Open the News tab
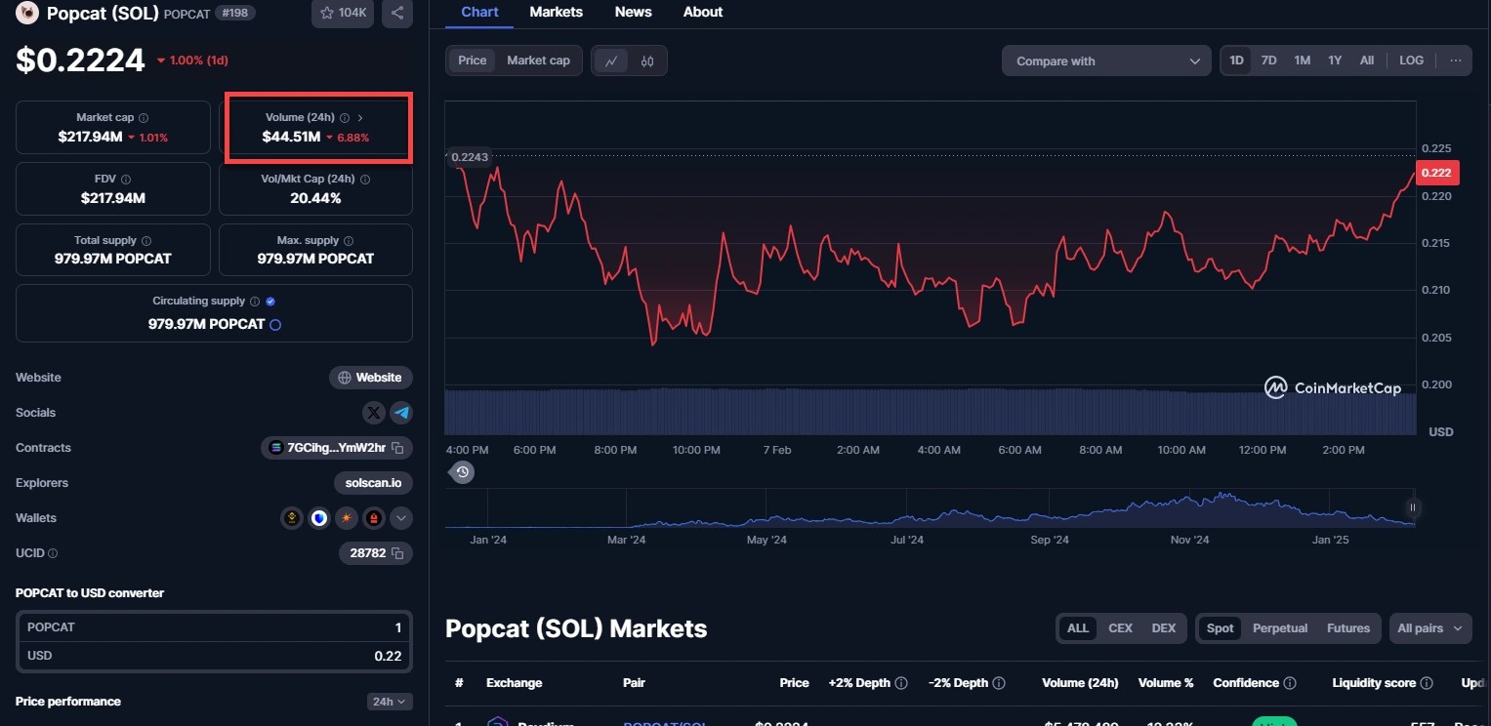 (633, 13)
